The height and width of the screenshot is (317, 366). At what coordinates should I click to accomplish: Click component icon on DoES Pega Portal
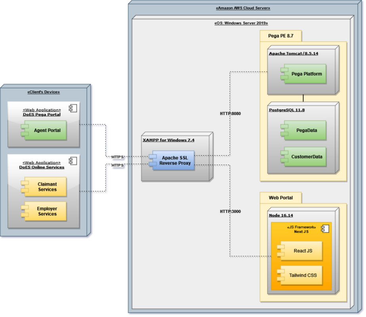73,108
